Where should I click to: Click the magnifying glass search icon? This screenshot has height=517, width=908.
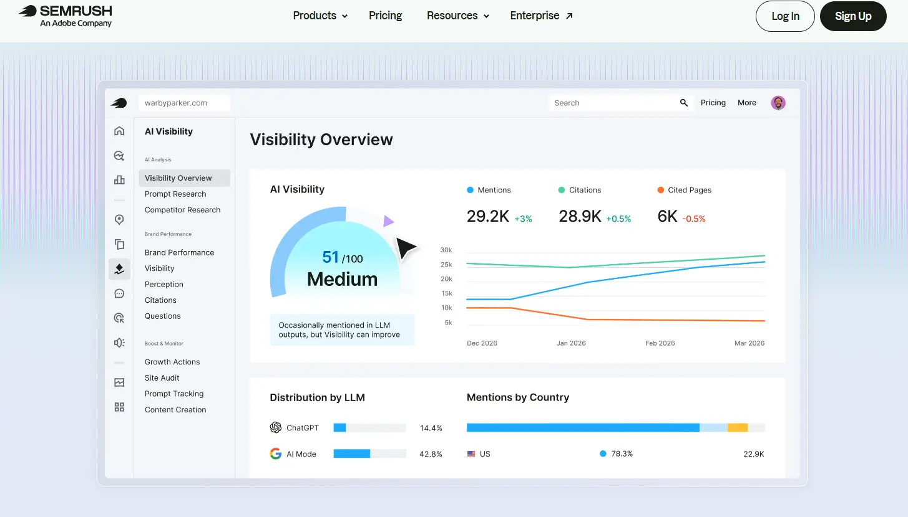tap(684, 103)
